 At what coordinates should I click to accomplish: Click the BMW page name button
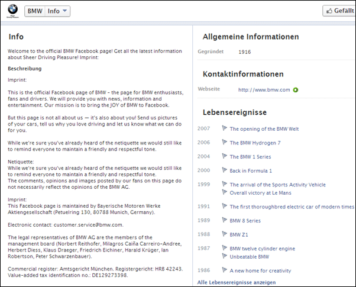(35, 11)
